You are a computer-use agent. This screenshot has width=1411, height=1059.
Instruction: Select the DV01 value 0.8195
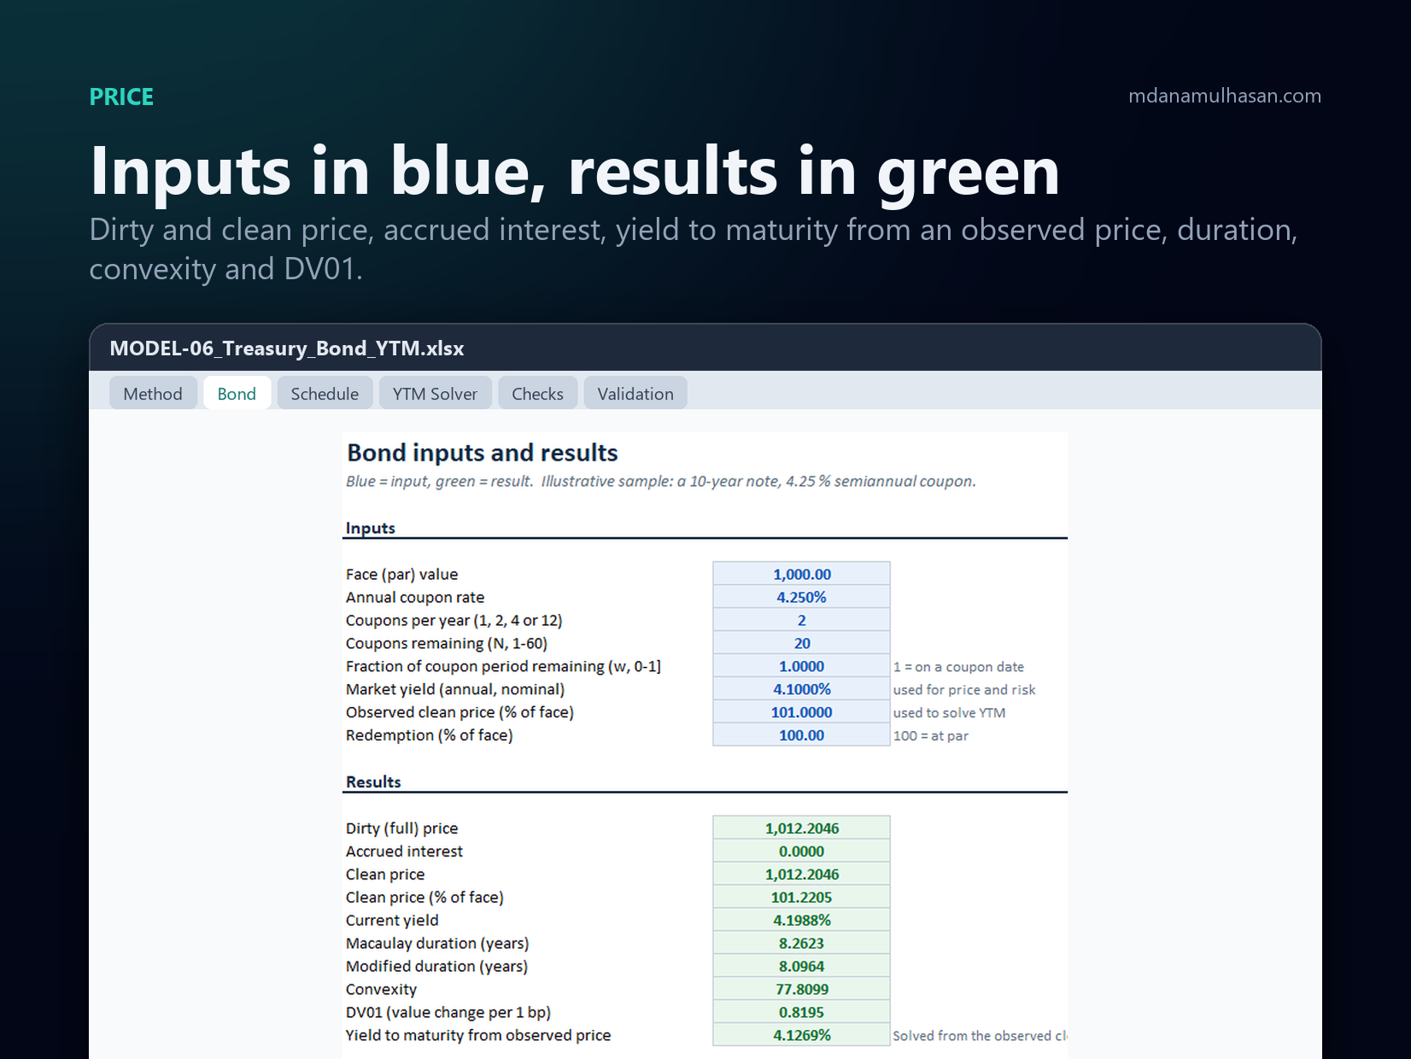[801, 1012]
